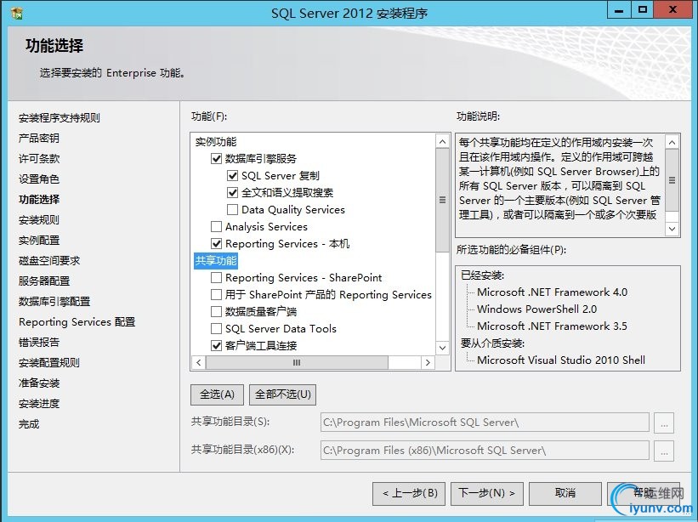The image size is (698, 522).
Task: Check SQL Server Data Tools checkbox
Action: click(216, 328)
